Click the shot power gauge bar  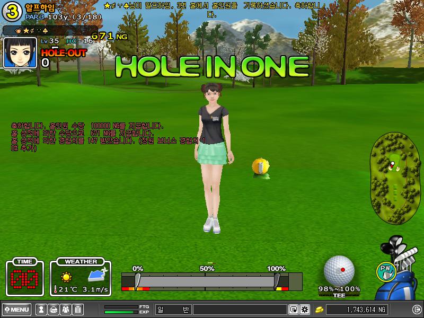coord(211,281)
